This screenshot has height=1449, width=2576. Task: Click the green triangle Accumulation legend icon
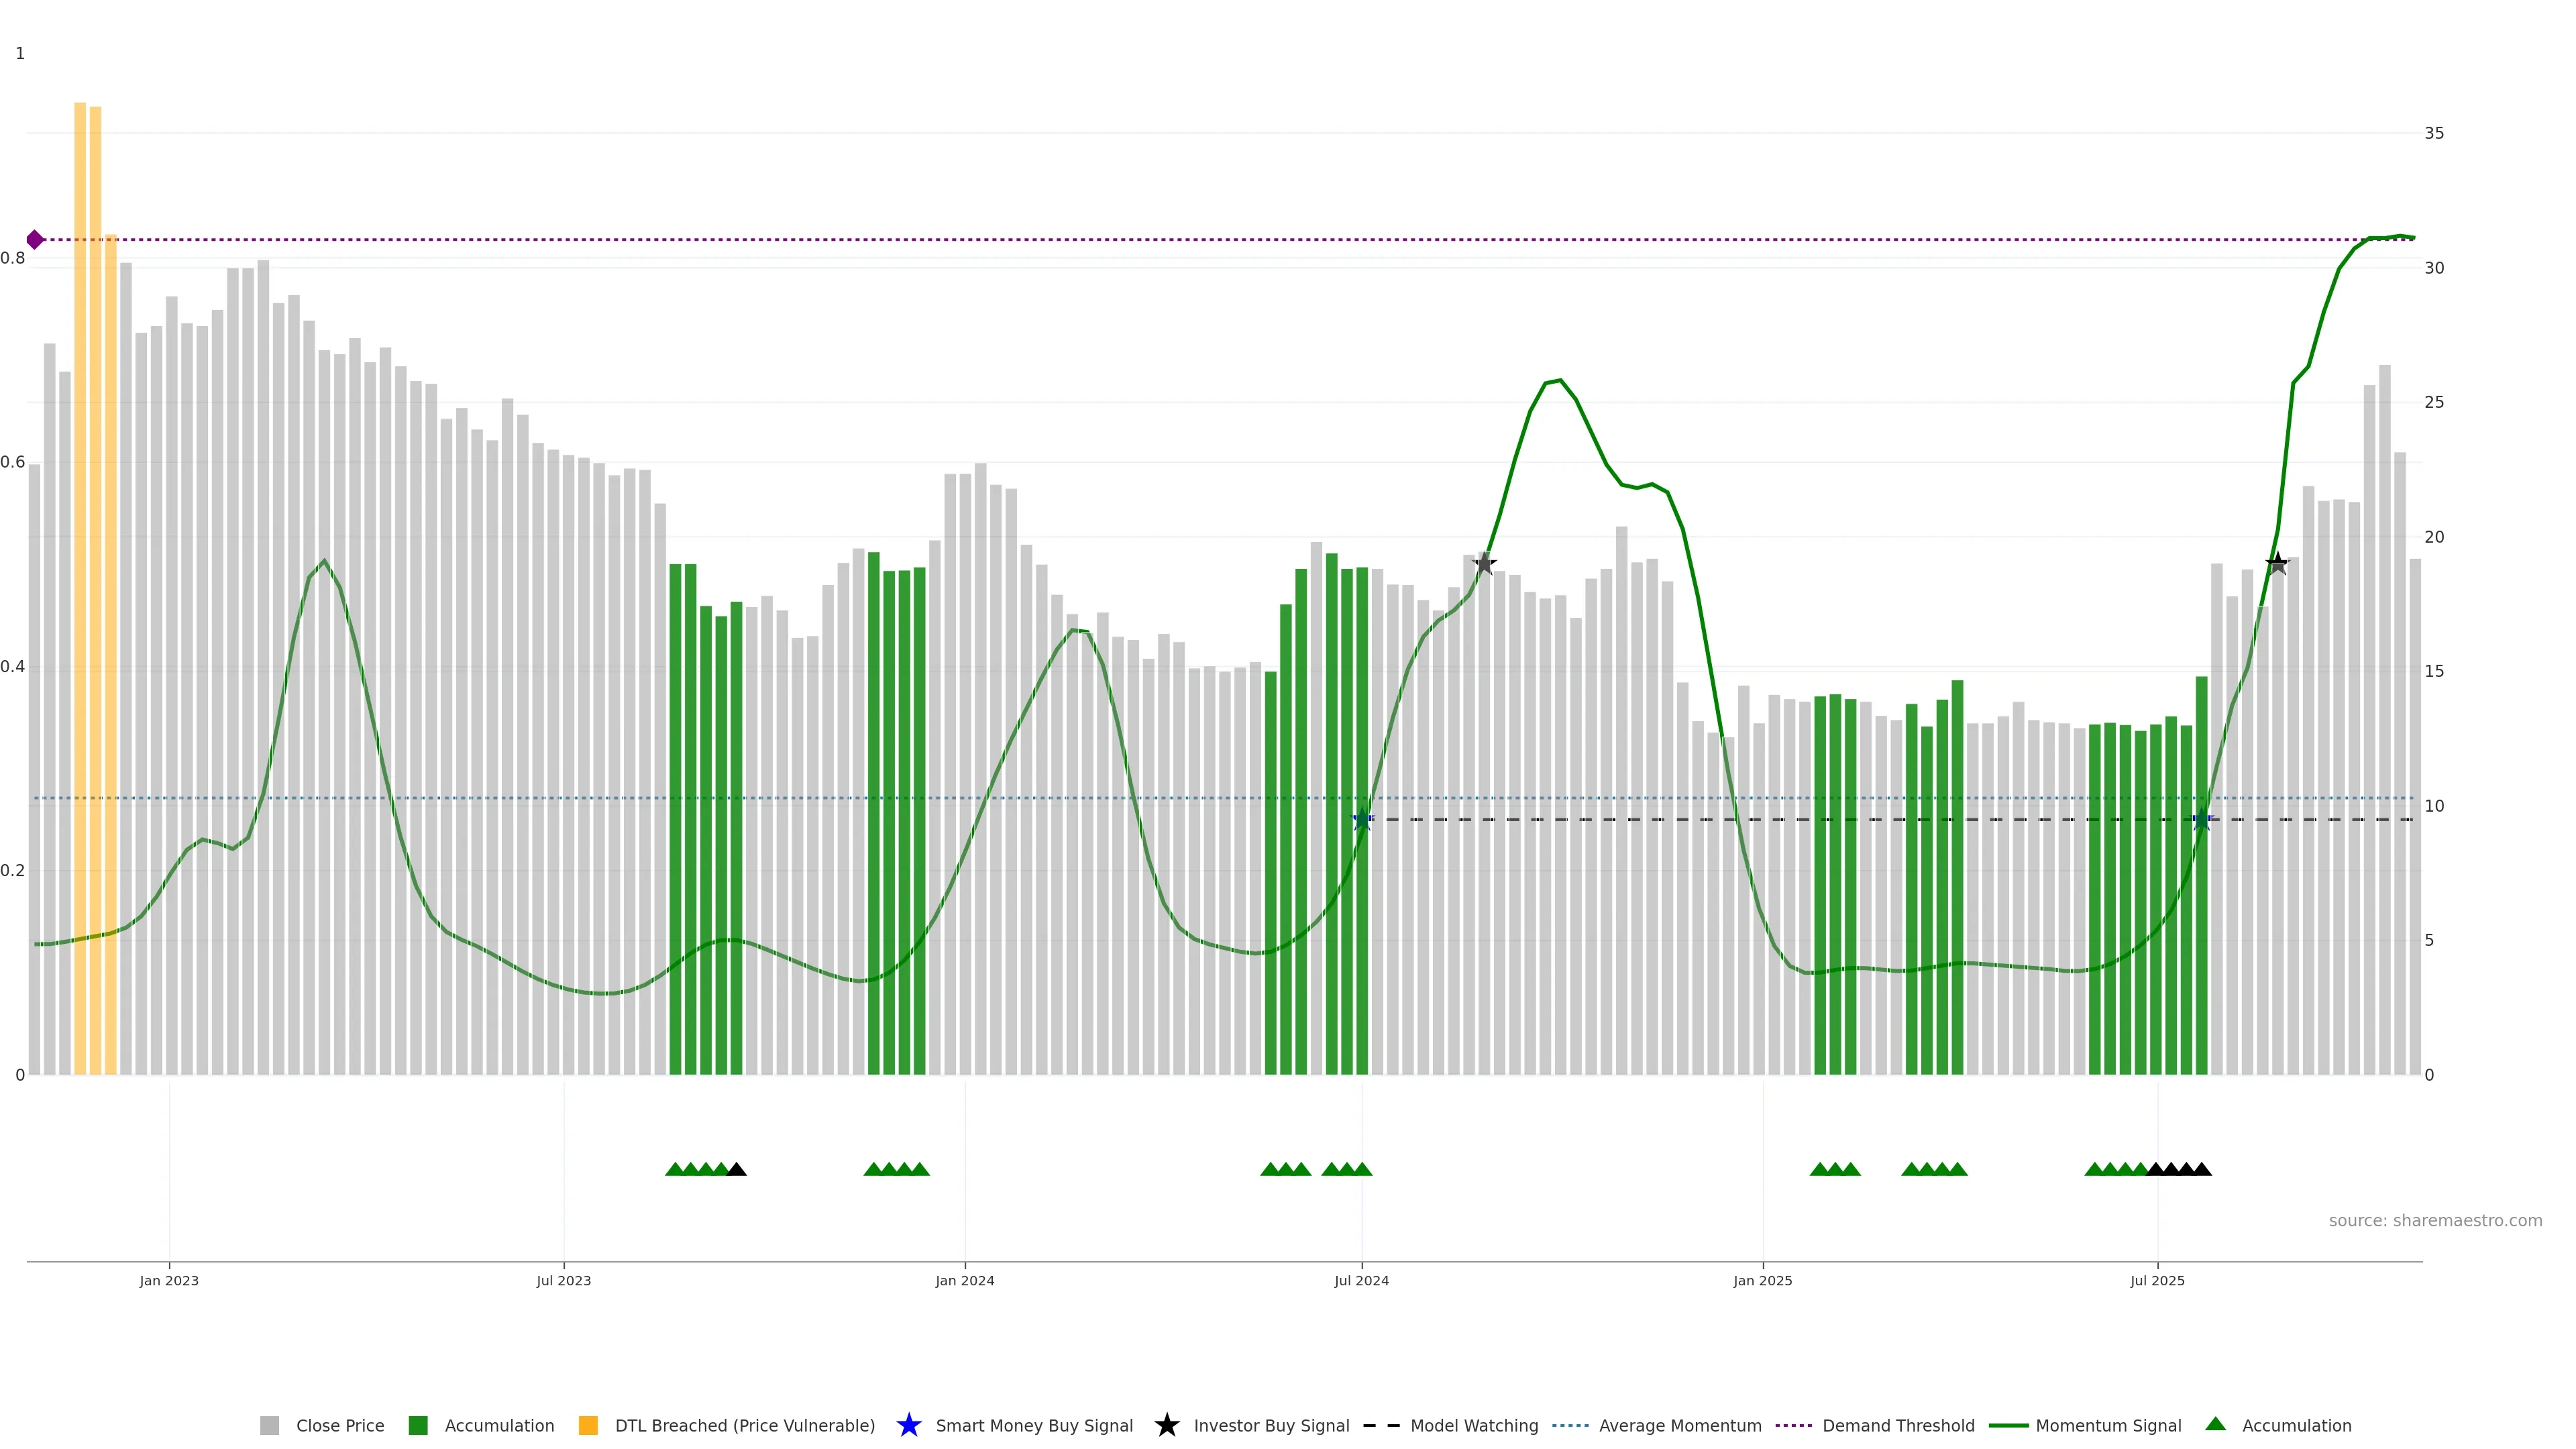click(x=2215, y=1424)
